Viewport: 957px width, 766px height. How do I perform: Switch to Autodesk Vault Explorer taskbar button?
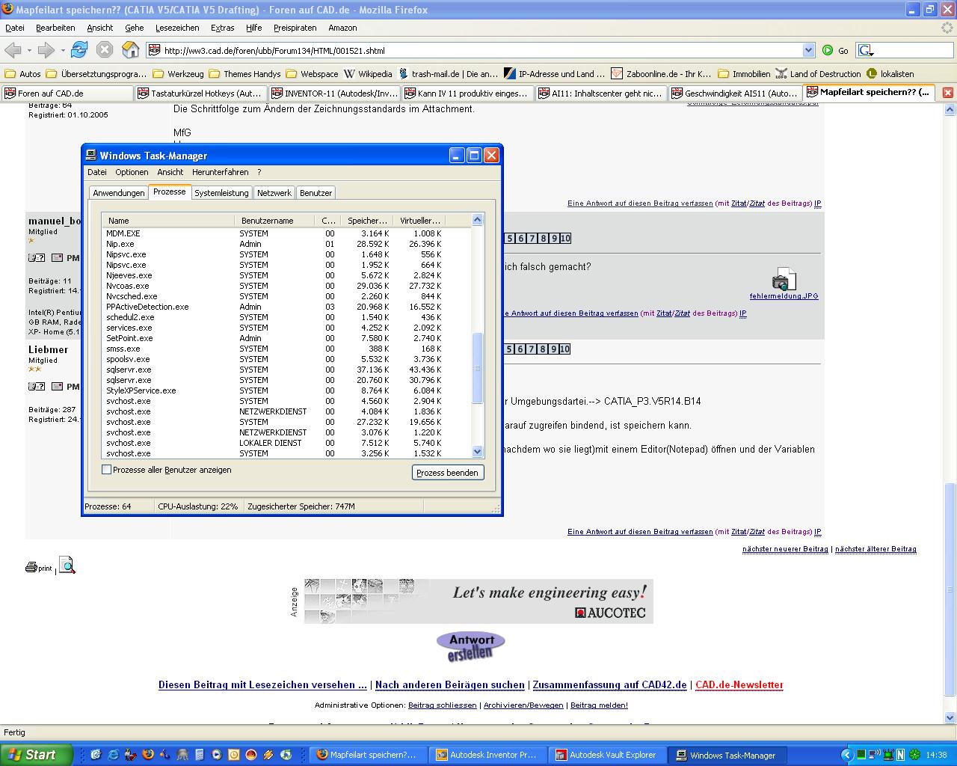point(608,755)
